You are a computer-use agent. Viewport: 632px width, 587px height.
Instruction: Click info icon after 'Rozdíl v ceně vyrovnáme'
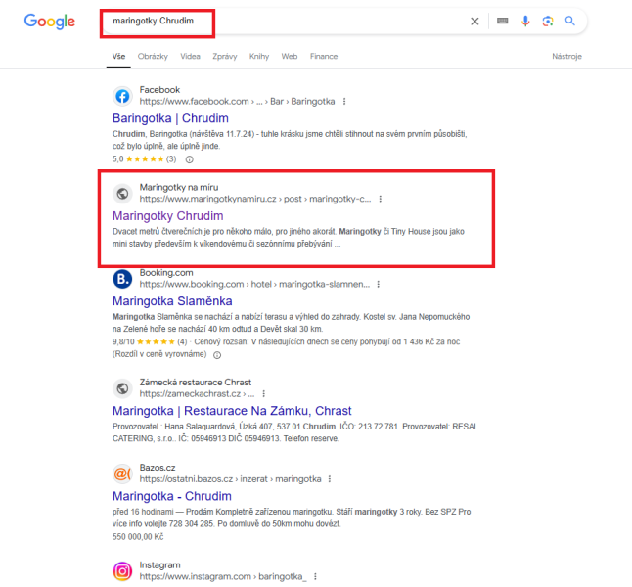pos(217,355)
